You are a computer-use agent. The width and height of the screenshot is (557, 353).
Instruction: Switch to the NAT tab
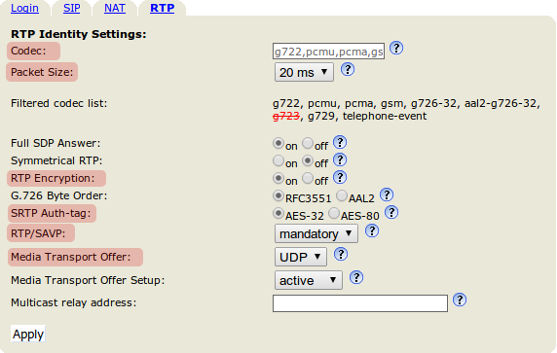click(x=115, y=8)
